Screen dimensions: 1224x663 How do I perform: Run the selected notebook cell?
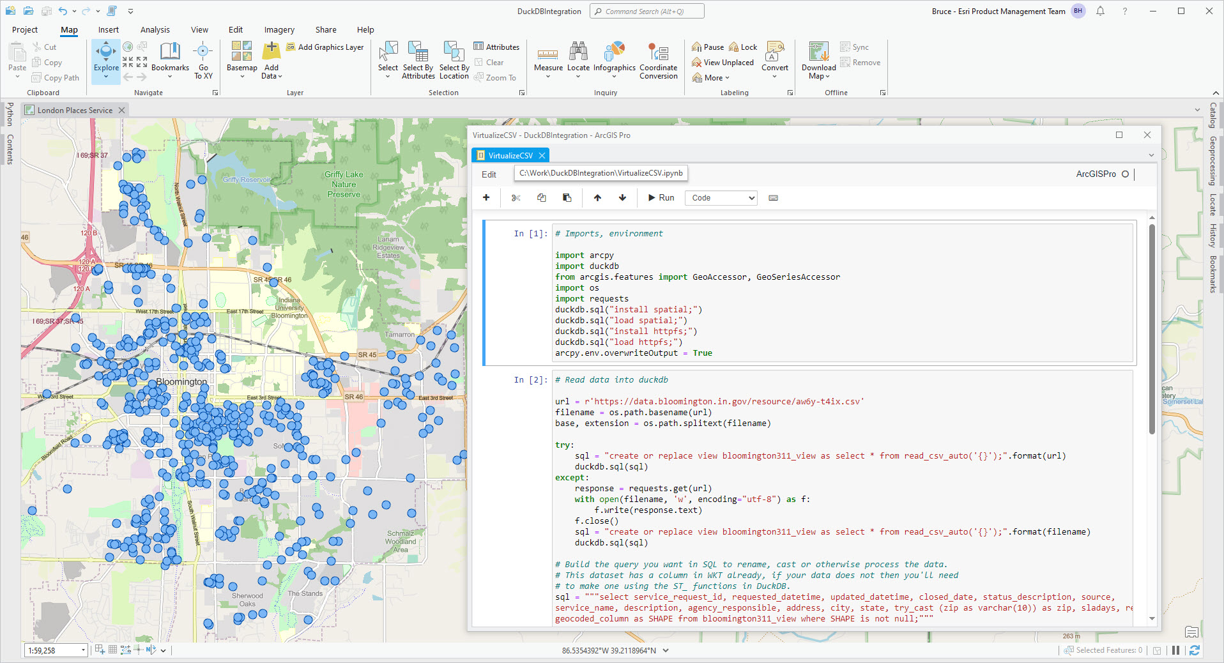(661, 198)
